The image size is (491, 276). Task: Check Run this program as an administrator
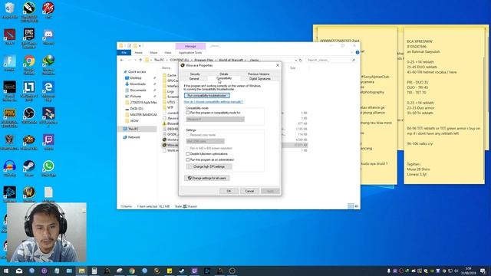(188, 160)
